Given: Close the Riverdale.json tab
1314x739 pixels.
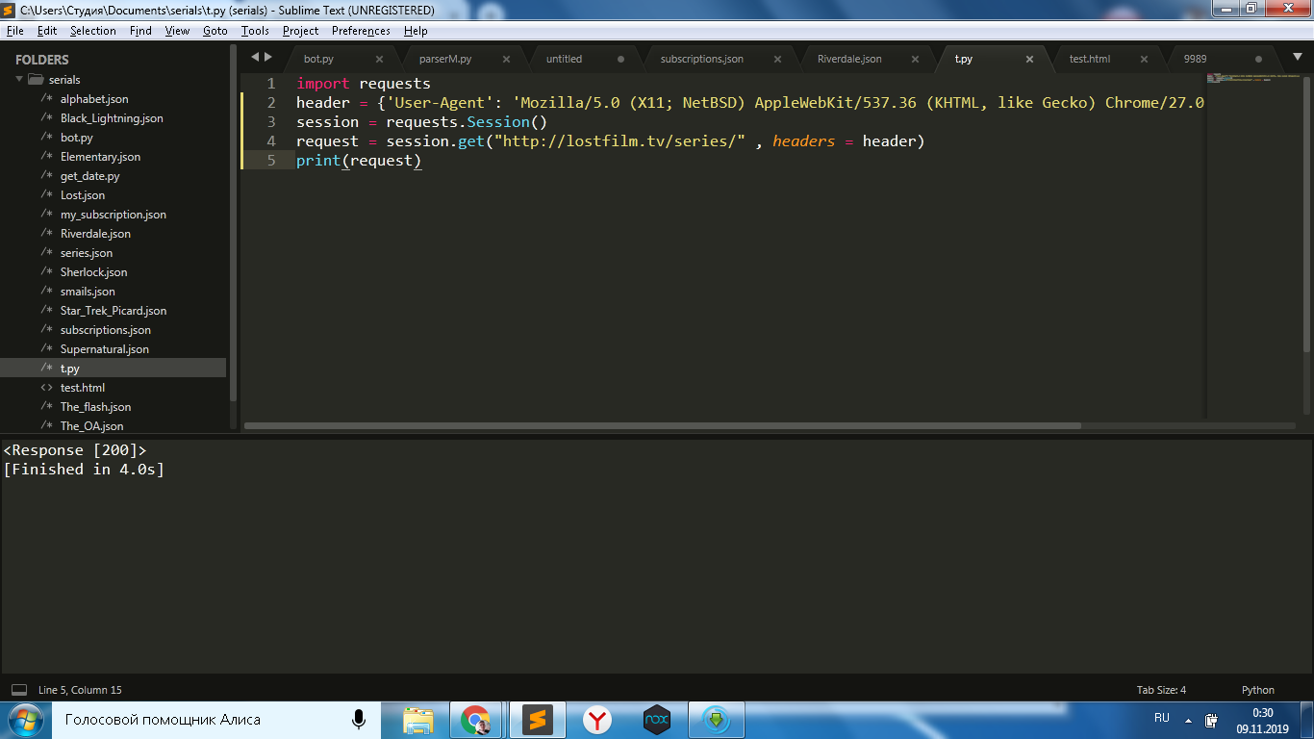Looking at the screenshot, I should [x=915, y=59].
